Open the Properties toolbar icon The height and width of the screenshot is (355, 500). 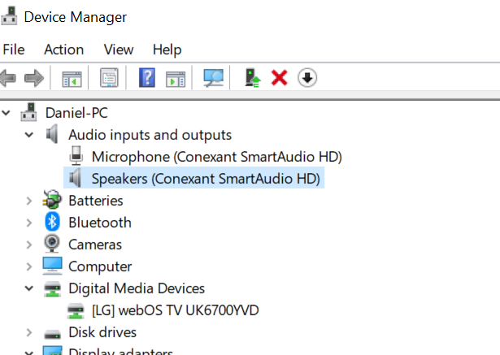coord(109,78)
